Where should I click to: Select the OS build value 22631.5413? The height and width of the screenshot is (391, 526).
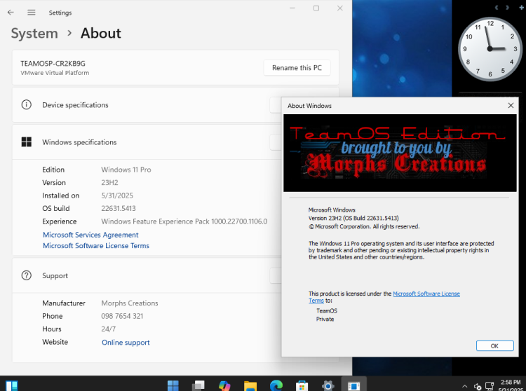point(119,208)
